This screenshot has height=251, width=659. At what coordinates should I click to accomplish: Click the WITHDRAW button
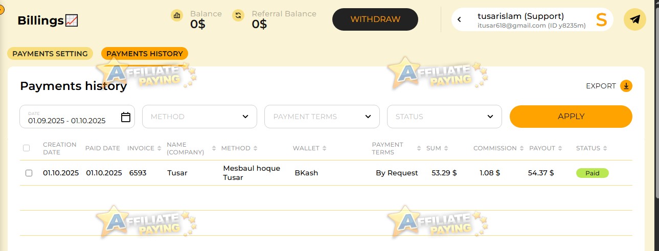point(375,19)
